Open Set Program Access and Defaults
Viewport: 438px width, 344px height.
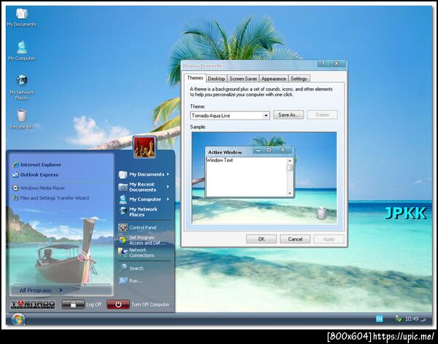(142, 241)
